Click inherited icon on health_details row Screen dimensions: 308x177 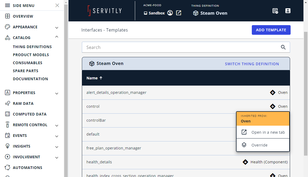(x=245, y=162)
